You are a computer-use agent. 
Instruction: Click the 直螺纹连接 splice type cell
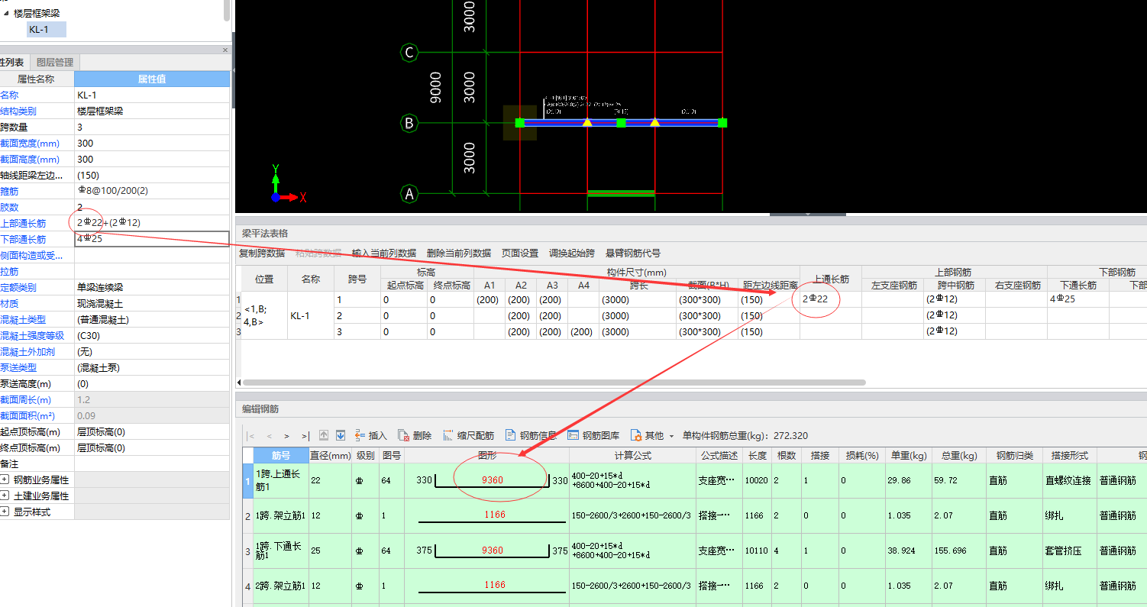pyautogui.click(x=1069, y=481)
